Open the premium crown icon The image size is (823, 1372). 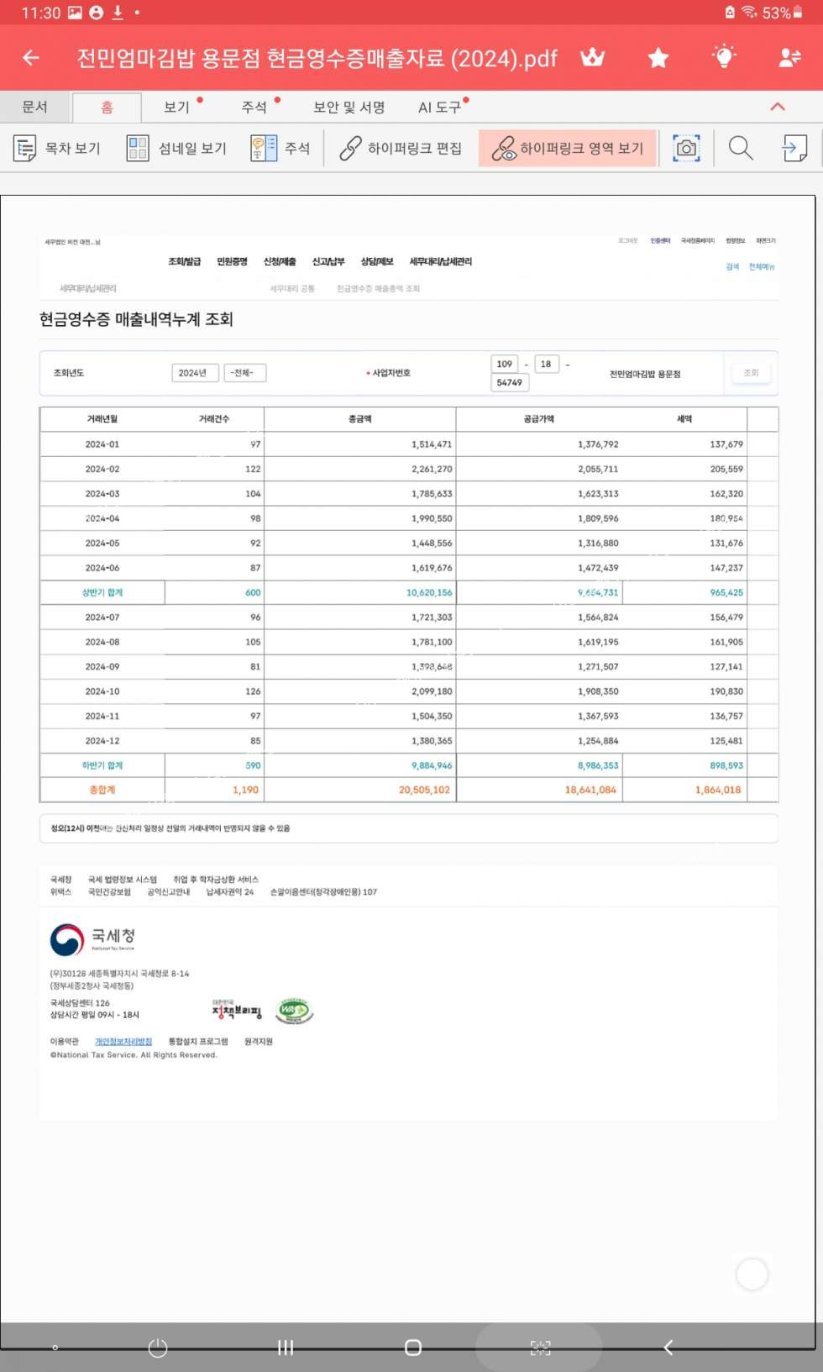(x=593, y=58)
